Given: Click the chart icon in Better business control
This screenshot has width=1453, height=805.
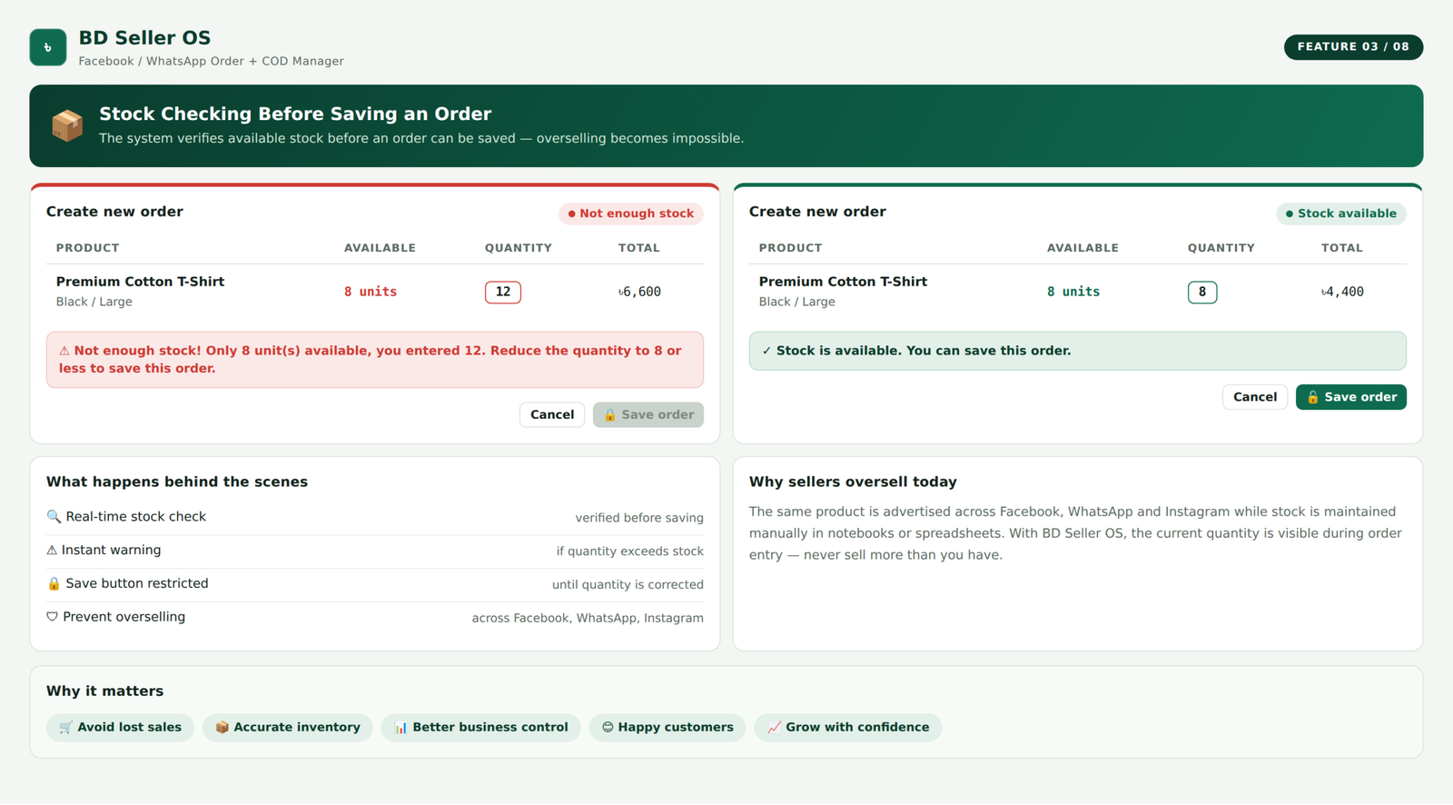Looking at the screenshot, I should [400, 727].
